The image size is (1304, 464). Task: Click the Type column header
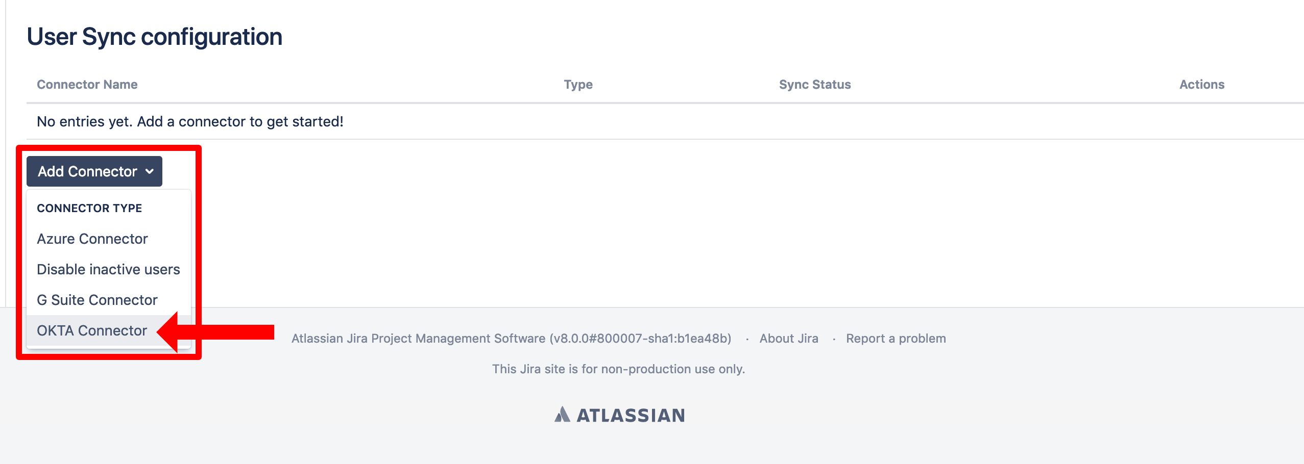(x=578, y=85)
